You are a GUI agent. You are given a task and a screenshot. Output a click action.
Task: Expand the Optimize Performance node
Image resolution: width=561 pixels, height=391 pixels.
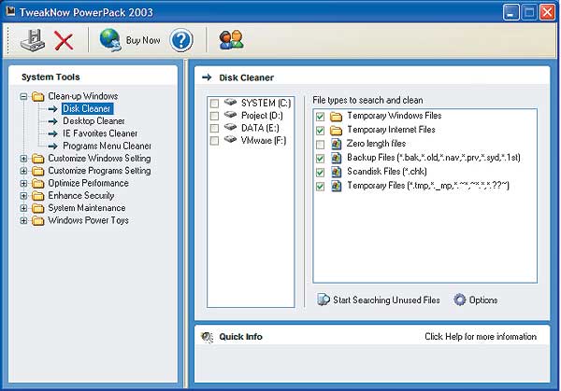[x=23, y=184]
